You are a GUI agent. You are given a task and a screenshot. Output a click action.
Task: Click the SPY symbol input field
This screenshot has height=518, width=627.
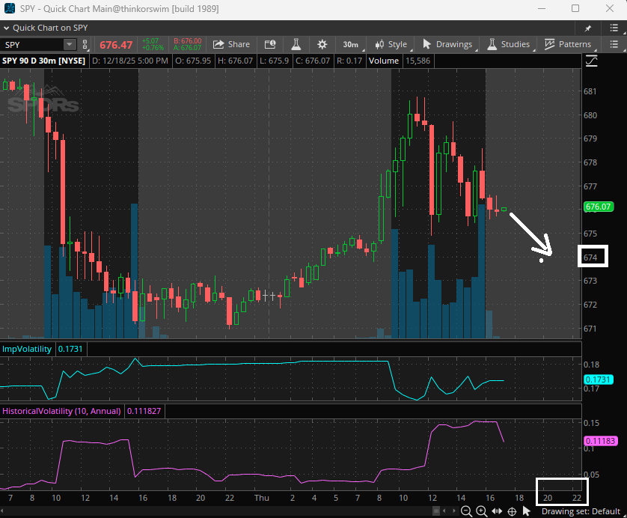(32, 44)
